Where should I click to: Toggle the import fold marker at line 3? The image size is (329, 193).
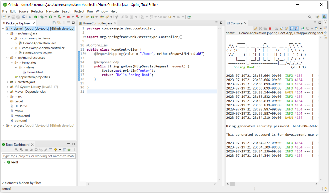[85, 37]
